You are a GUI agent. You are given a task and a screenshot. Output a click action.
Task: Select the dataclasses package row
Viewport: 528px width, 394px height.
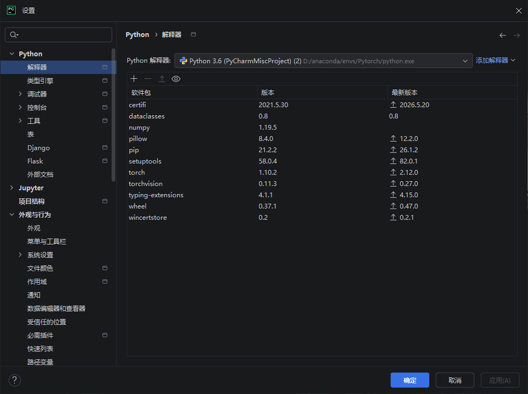[322, 116]
